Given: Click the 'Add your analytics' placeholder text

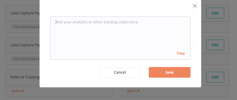Looking at the screenshot, I should (97, 22).
